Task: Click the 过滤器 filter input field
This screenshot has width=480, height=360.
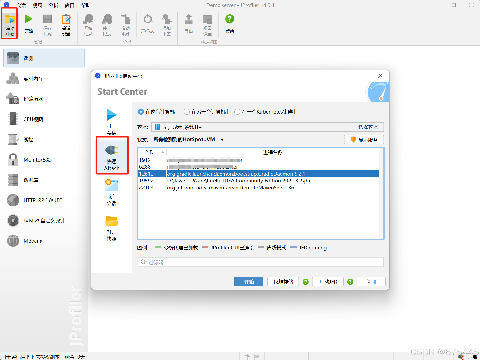Action: [x=261, y=262]
